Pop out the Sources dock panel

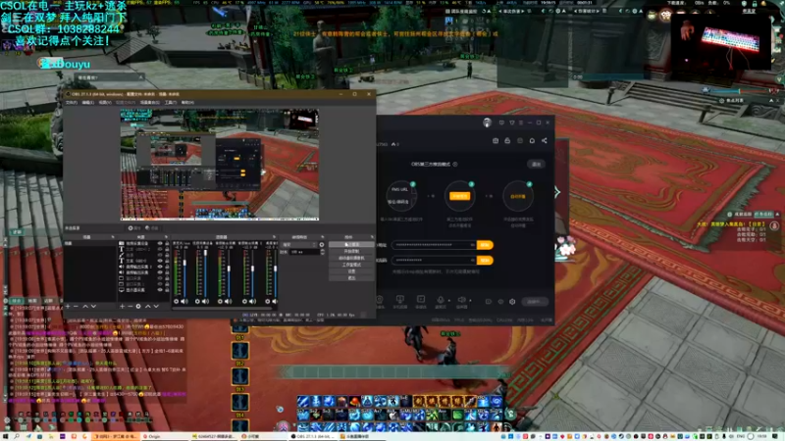(x=166, y=237)
